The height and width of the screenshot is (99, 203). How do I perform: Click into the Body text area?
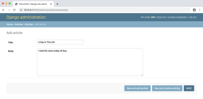point(90,62)
